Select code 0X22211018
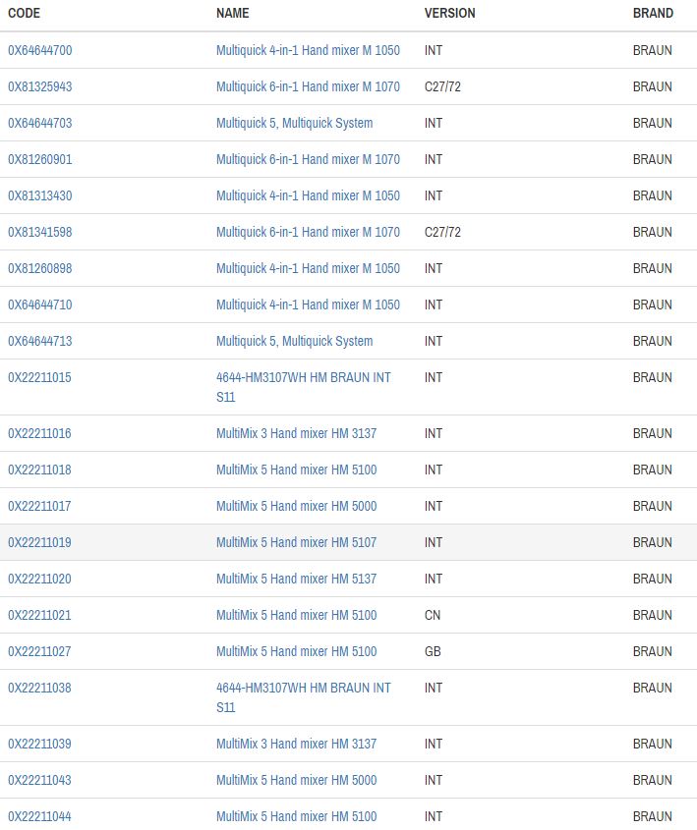 pos(40,470)
